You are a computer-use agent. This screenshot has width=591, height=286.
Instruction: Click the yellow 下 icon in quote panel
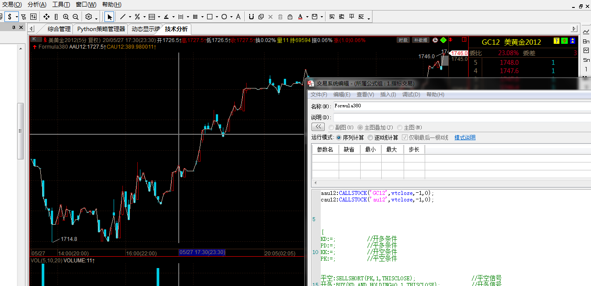tap(557, 41)
